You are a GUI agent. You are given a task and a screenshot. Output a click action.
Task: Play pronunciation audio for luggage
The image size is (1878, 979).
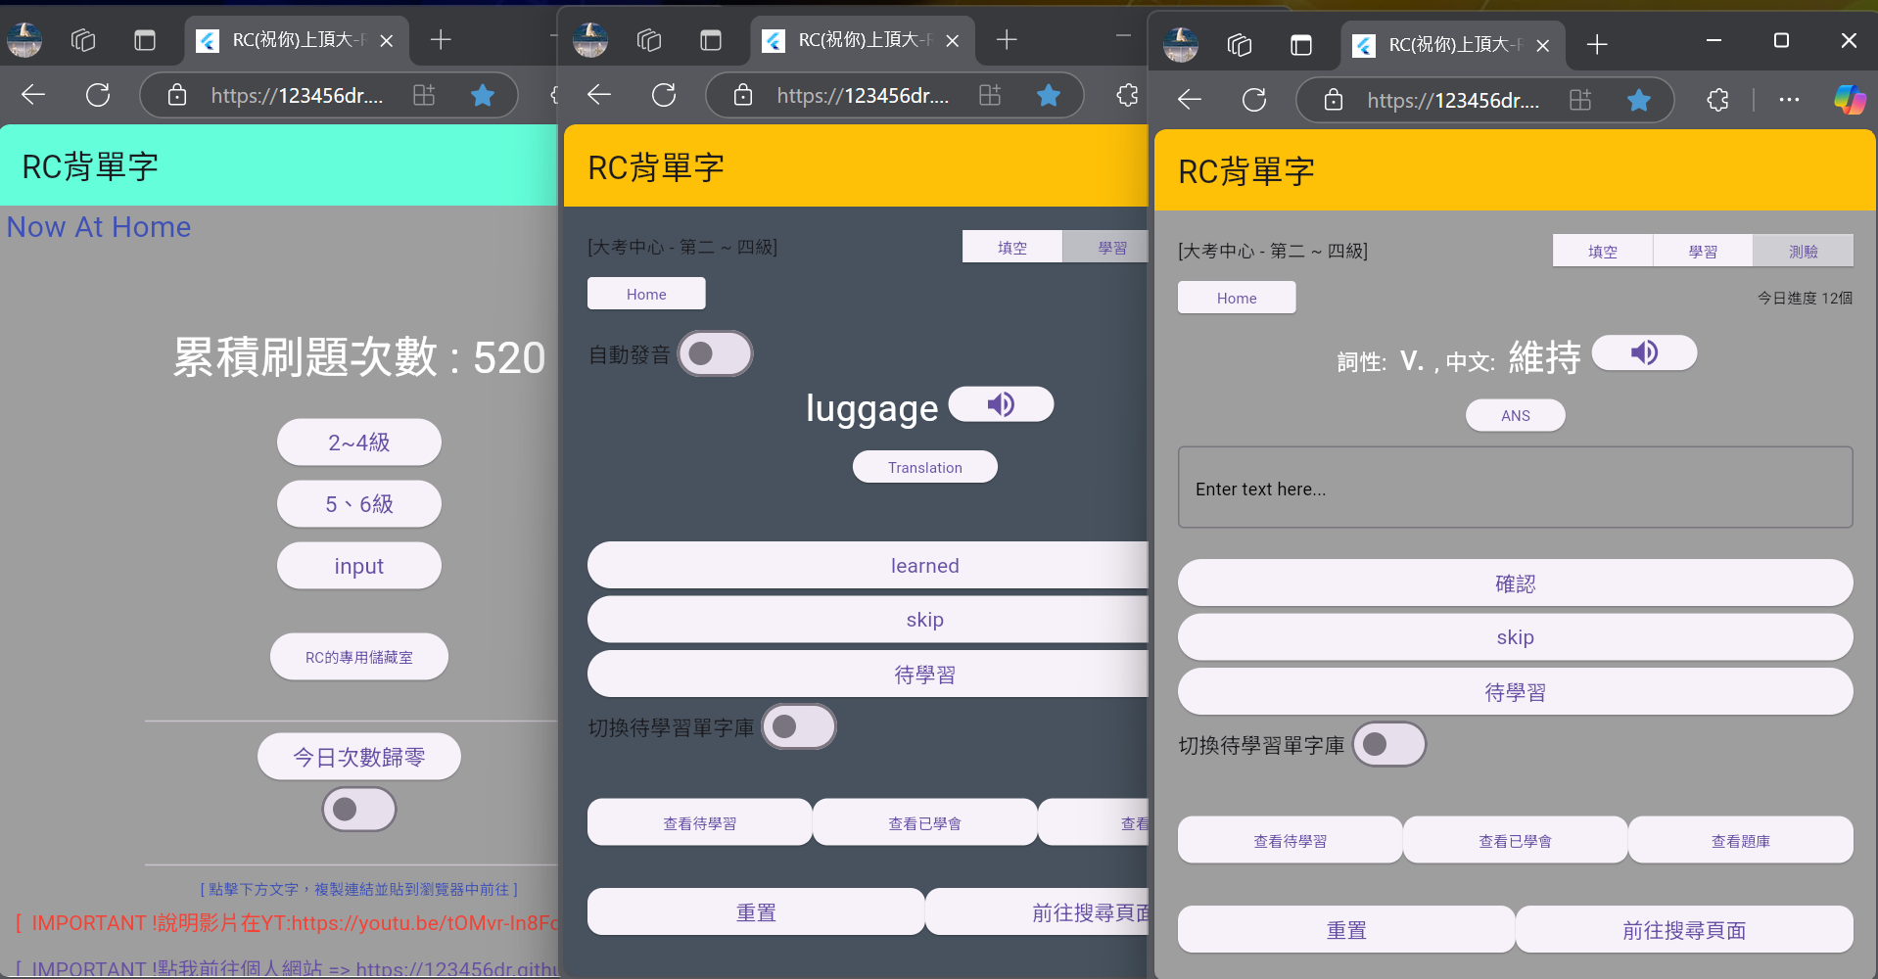[x=1001, y=404]
